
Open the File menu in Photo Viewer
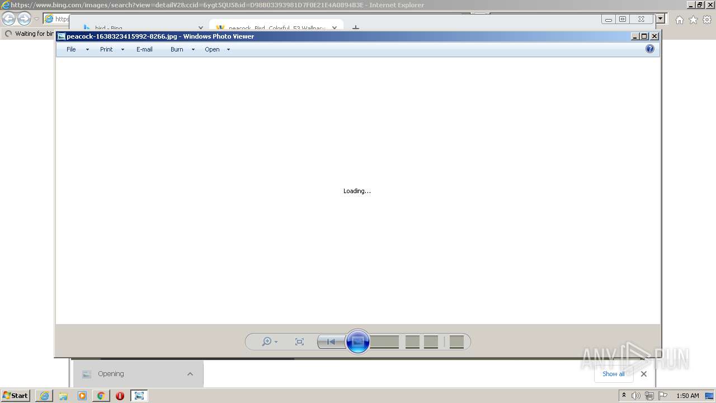[x=71, y=49]
